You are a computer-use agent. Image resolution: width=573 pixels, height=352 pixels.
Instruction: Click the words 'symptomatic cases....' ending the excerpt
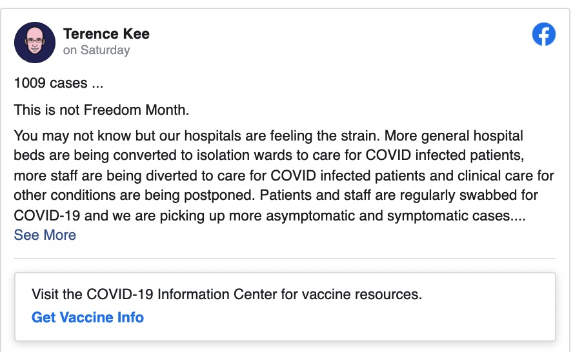point(456,215)
